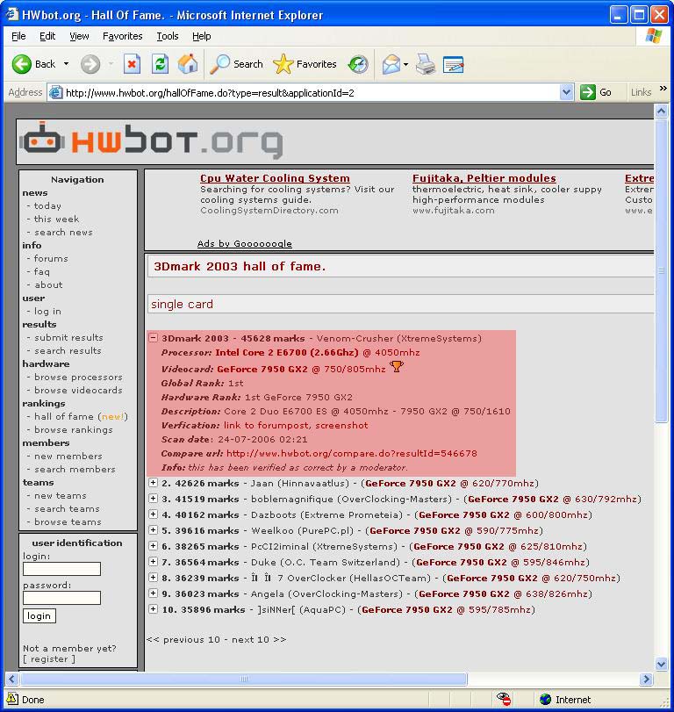Open hall of fame navigation link
This screenshot has height=712, width=674.
tap(64, 416)
